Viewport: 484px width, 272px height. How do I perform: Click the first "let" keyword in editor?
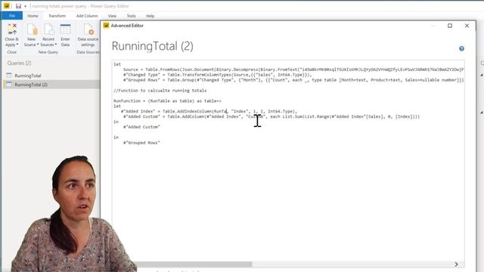117,64
